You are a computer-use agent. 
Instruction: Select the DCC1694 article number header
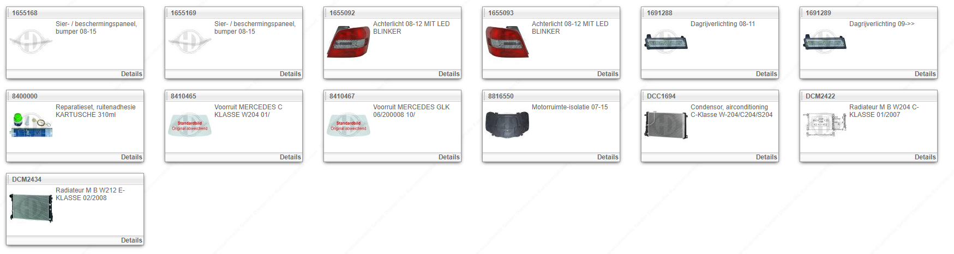pos(661,96)
